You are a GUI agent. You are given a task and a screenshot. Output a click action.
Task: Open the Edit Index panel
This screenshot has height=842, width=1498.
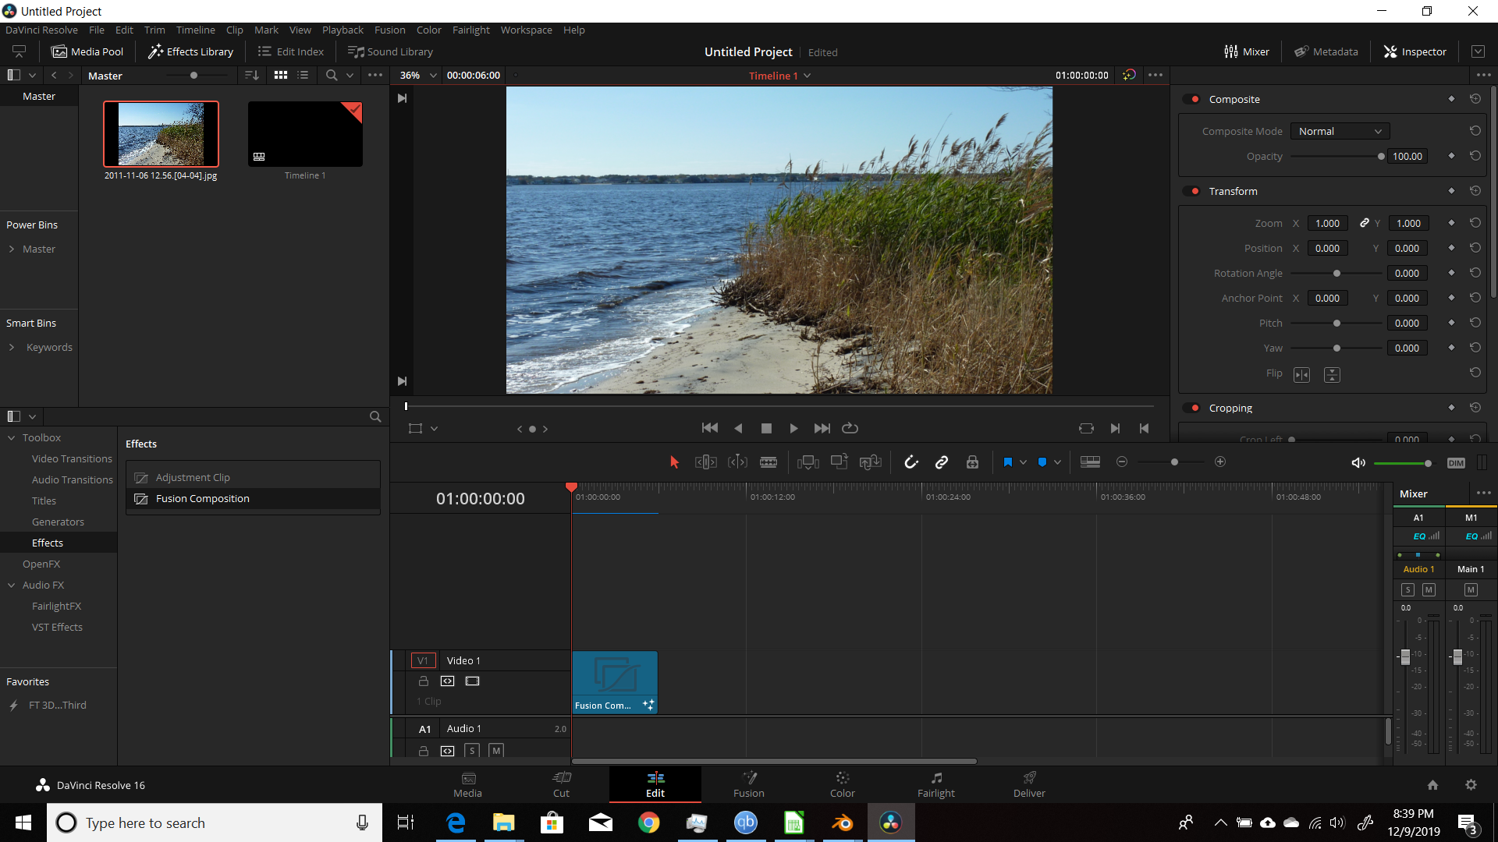(x=290, y=51)
